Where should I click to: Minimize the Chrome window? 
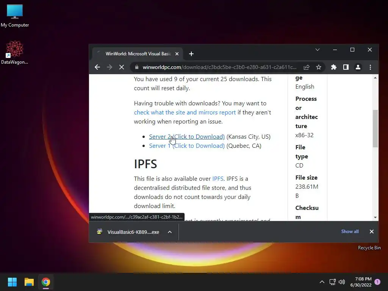click(335, 50)
